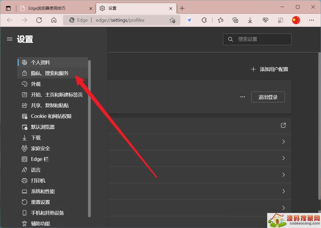This screenshot has width=321, height=228.
Task: Select 隐私、搜索和服务 in sidebar
Action: pos(50,73)
